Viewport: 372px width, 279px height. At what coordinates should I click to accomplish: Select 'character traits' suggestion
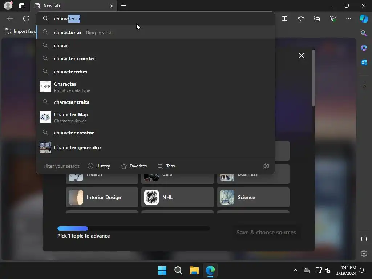point(155,102)
